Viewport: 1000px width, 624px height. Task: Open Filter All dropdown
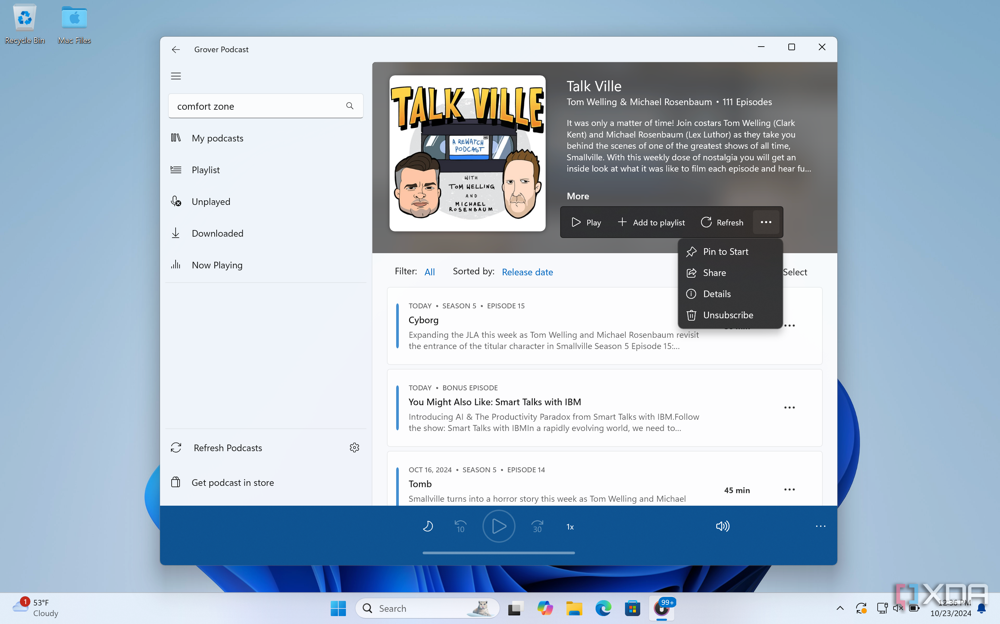pos(429,272)
